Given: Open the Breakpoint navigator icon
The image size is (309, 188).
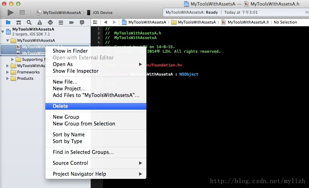Looking at the screenshot, I should (x=71, y=22).
